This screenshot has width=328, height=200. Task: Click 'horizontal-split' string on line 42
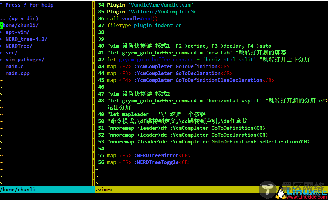229,60
